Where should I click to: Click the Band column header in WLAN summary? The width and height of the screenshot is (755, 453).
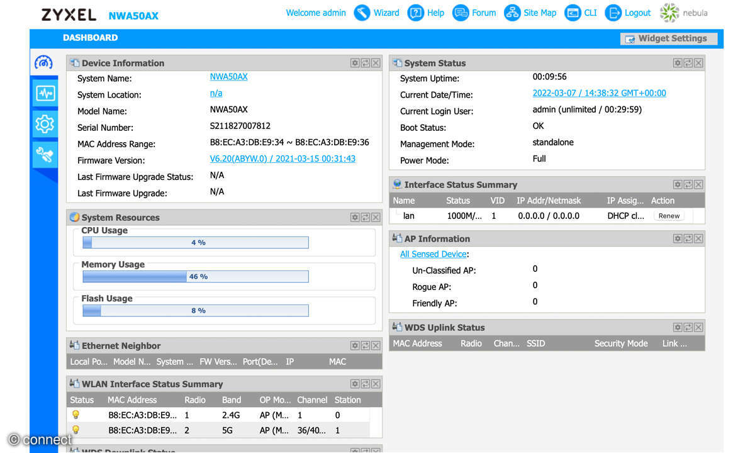[232, 400]
